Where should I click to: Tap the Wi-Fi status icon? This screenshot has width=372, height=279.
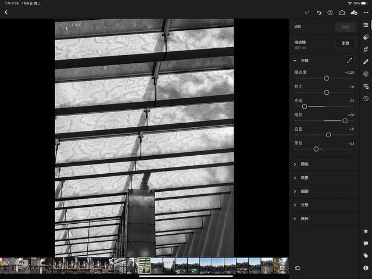point(350,3)
